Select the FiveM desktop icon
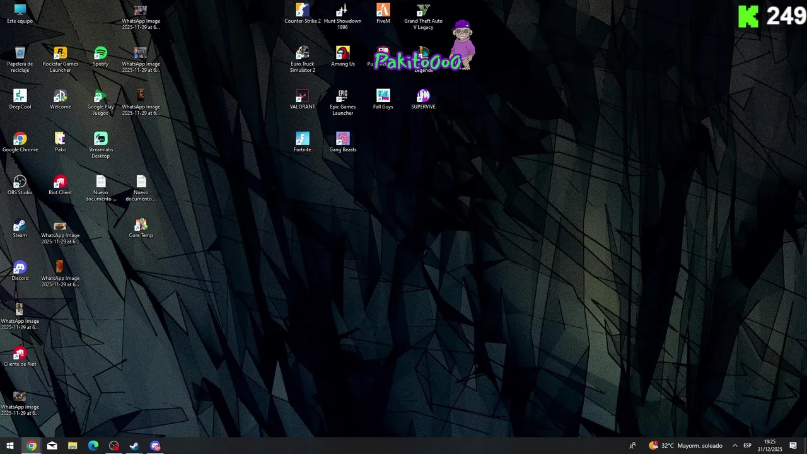The image size is (807, 454). coord(383,14)
